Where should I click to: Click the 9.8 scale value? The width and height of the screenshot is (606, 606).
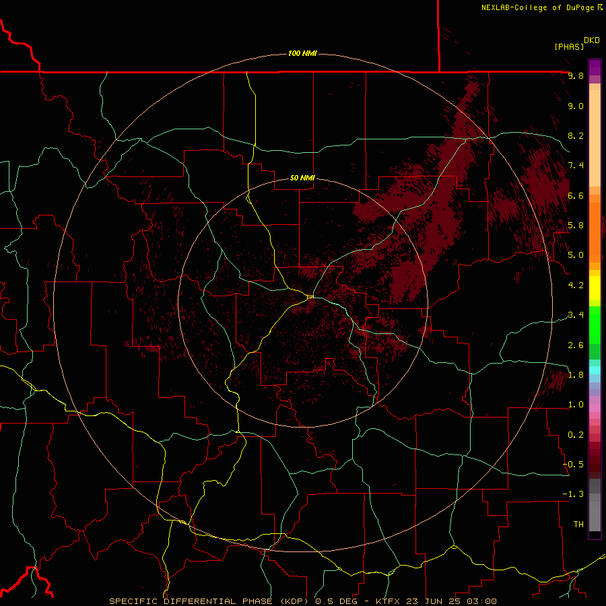576,75
